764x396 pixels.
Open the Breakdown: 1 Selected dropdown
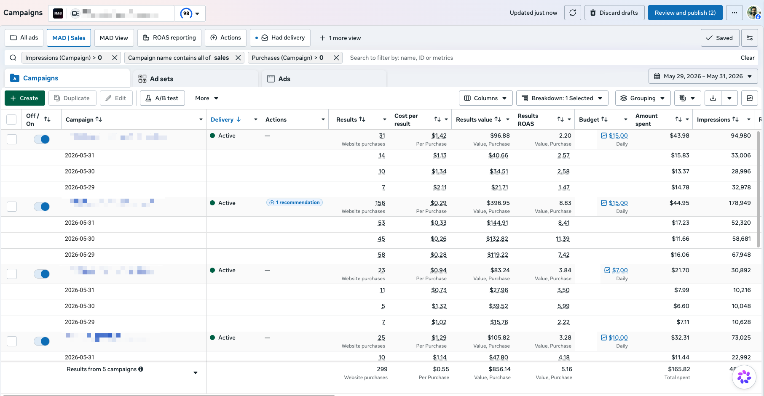coord(562,98)
